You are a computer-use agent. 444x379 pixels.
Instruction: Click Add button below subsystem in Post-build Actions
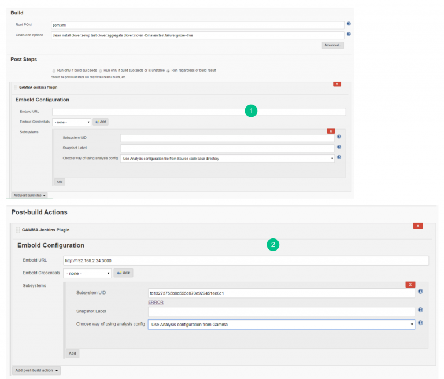[72, 353]
